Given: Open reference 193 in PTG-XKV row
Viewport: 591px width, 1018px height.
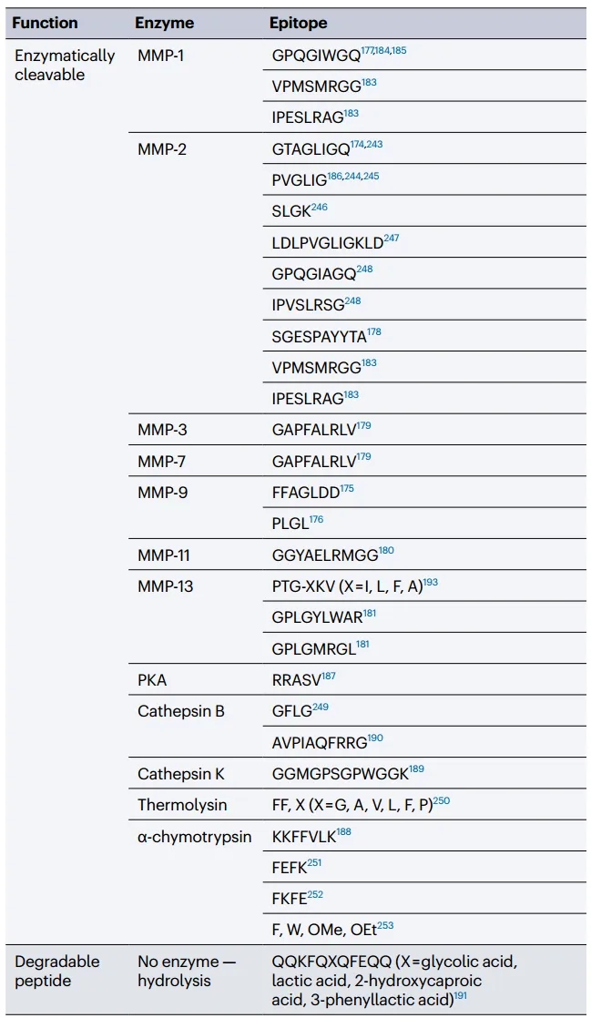Looking at the screenshot, I should pos(431,583).
